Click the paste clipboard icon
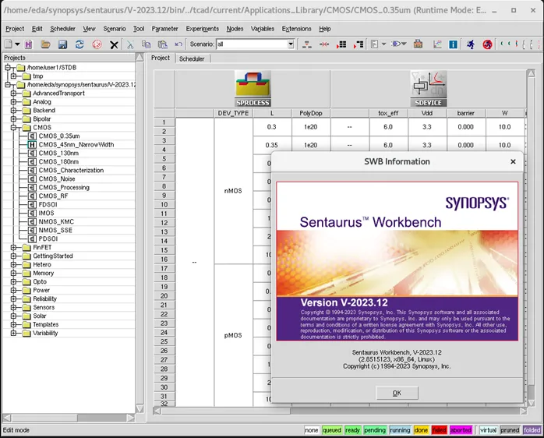The height and width of the screenshot is (438, 544). tap(162, 44)
